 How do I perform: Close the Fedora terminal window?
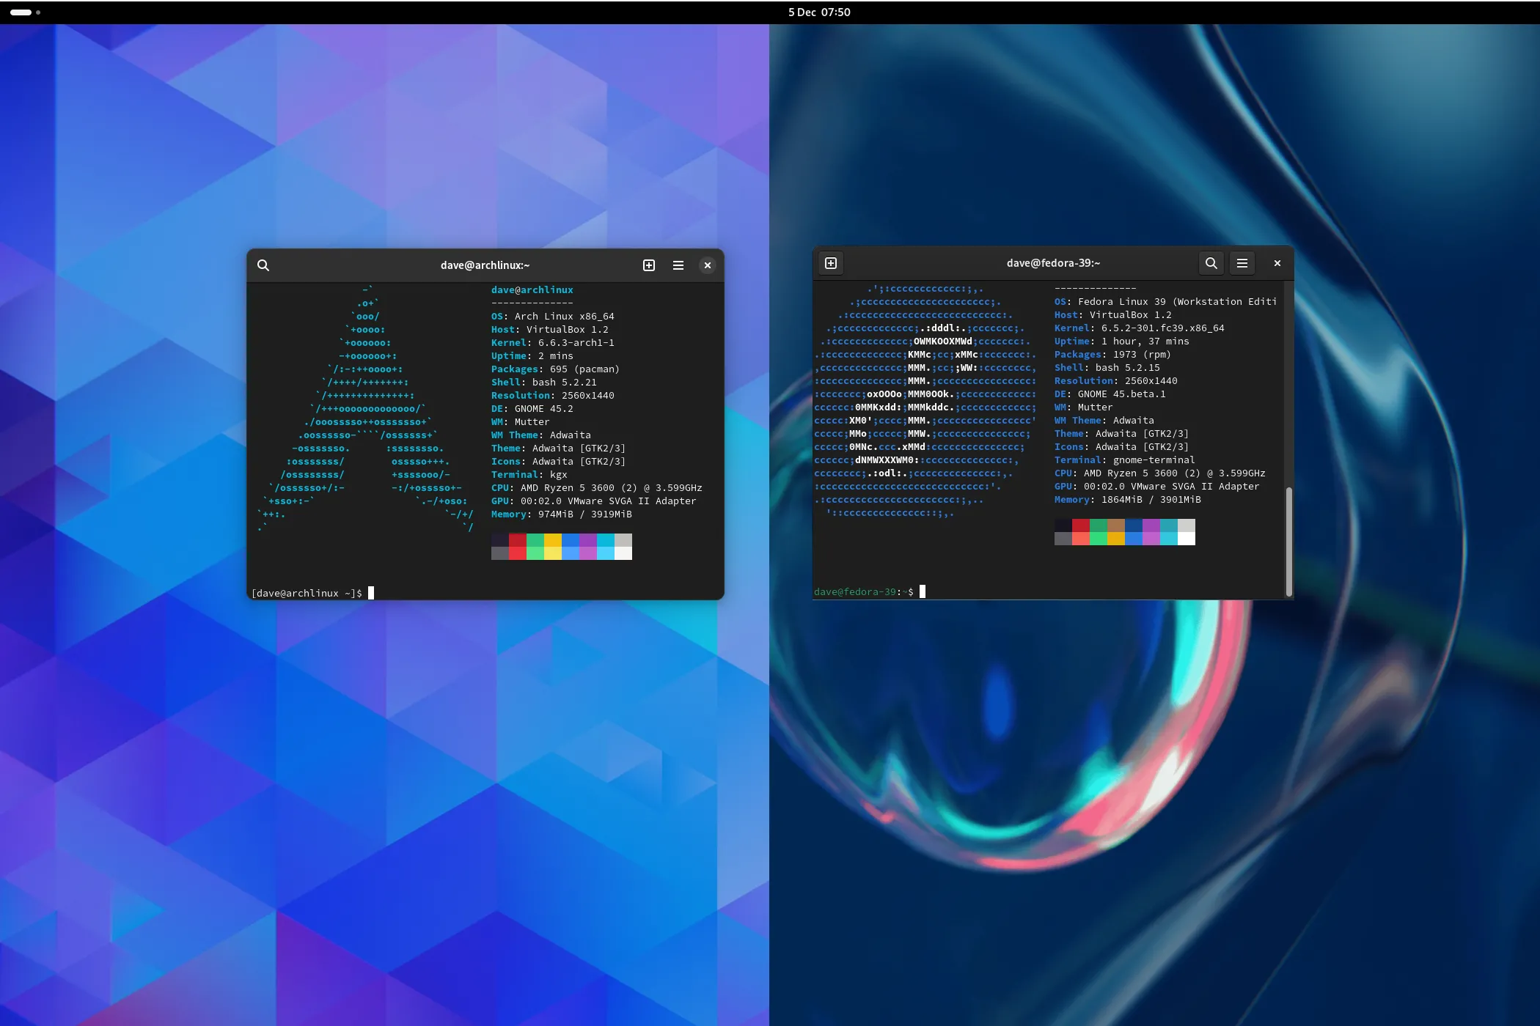click(x=1277, y=263)
